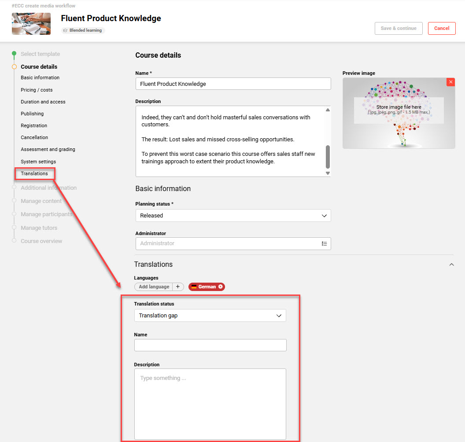Click the Blended learning tag

[83, 30]
